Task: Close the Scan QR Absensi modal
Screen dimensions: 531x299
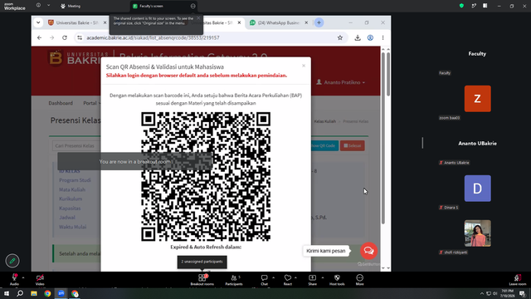Action: coord(304,66)
